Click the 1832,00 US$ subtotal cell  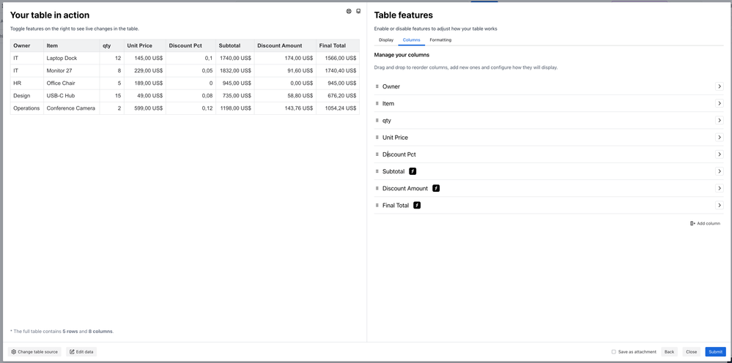point(234,71)
